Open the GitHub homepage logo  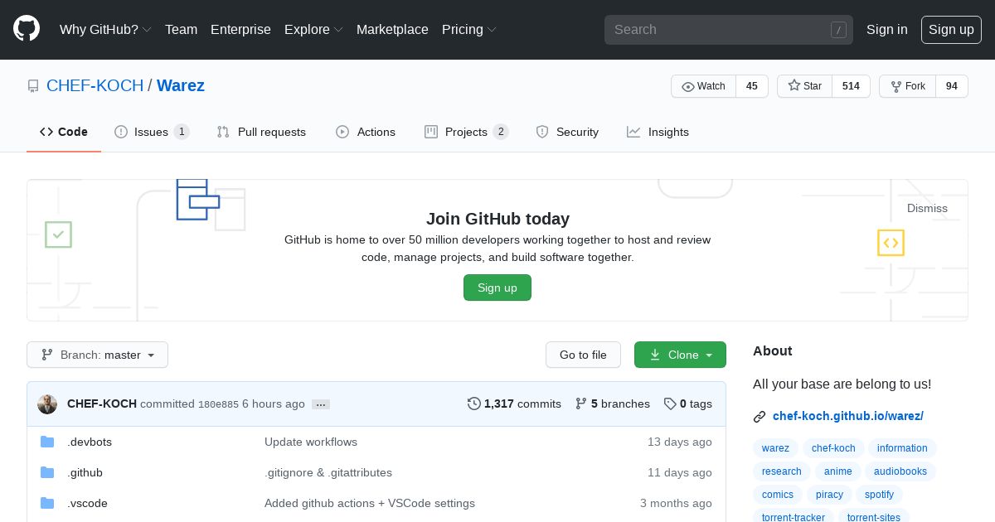[x=27, y=29]
